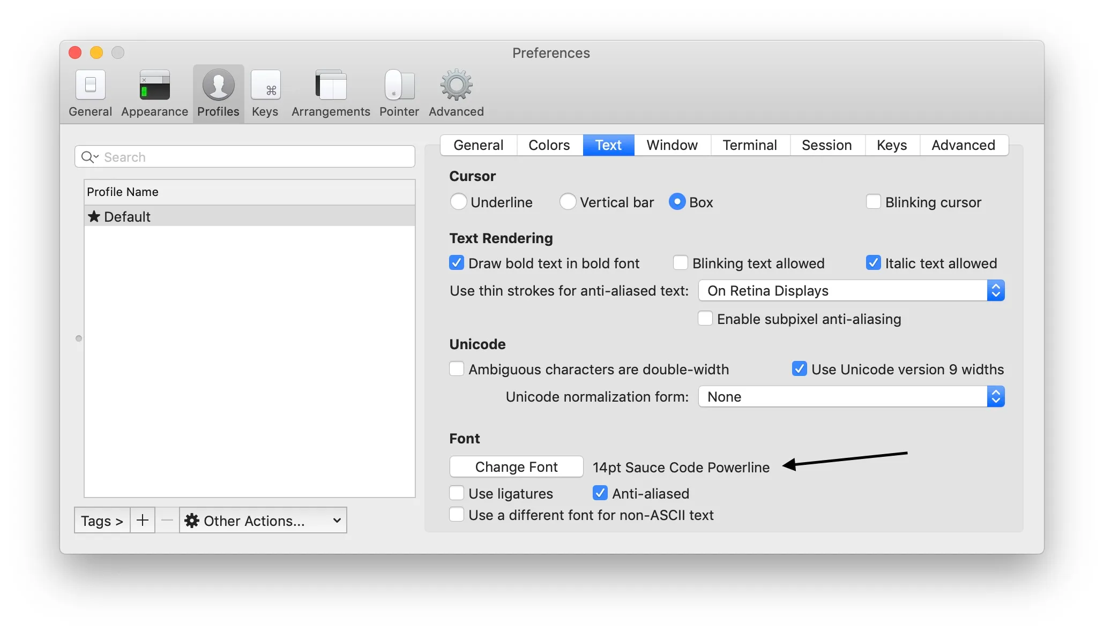Open the Pointer preferences icon
Image resolution: width=1104 pixels, height=633 pixels.
399,92
